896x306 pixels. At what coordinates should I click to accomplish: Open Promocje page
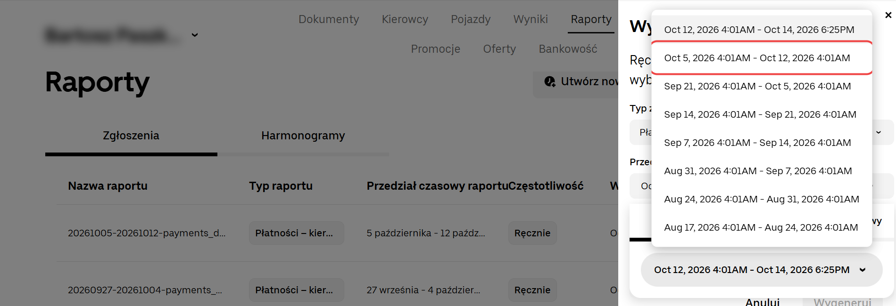[435, 49]
